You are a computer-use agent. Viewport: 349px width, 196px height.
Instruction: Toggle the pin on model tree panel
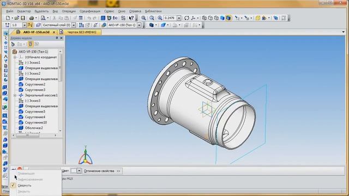[57, 38]
